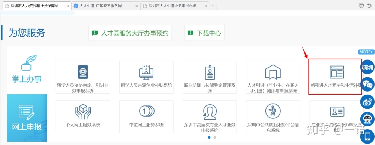Open 人才引进（毕业生、在职人才引进）测评与申报系统 text
Screen dimensions: 375x145
[273, 88]
